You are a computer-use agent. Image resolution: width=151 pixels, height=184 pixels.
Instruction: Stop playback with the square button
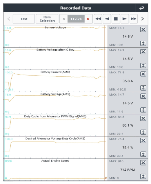click(x=116, y=19)
